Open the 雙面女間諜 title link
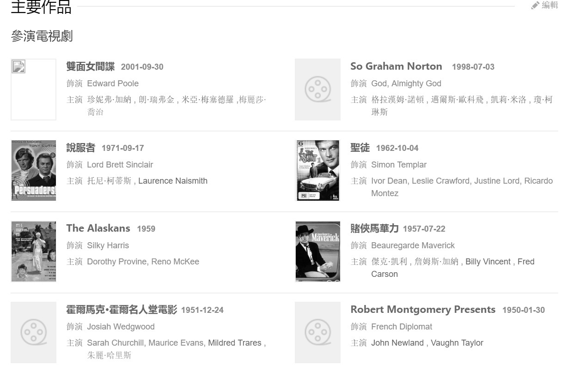The image size is (573, 365). point(91,66)
